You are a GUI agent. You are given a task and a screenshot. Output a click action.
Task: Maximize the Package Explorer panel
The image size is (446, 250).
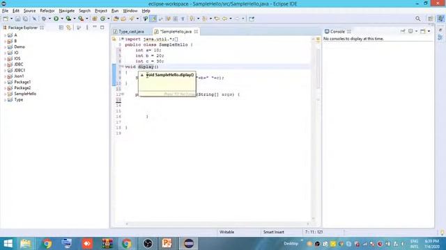(x=102, y=27)
